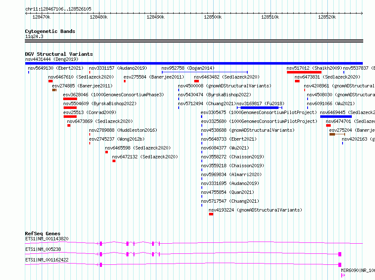
Task: Click the red nsv6465598 variant marker
Action: 107,152
